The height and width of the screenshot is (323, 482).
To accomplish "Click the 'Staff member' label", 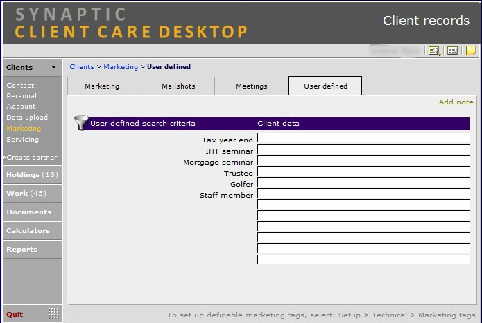I will [x=226, y=195].
